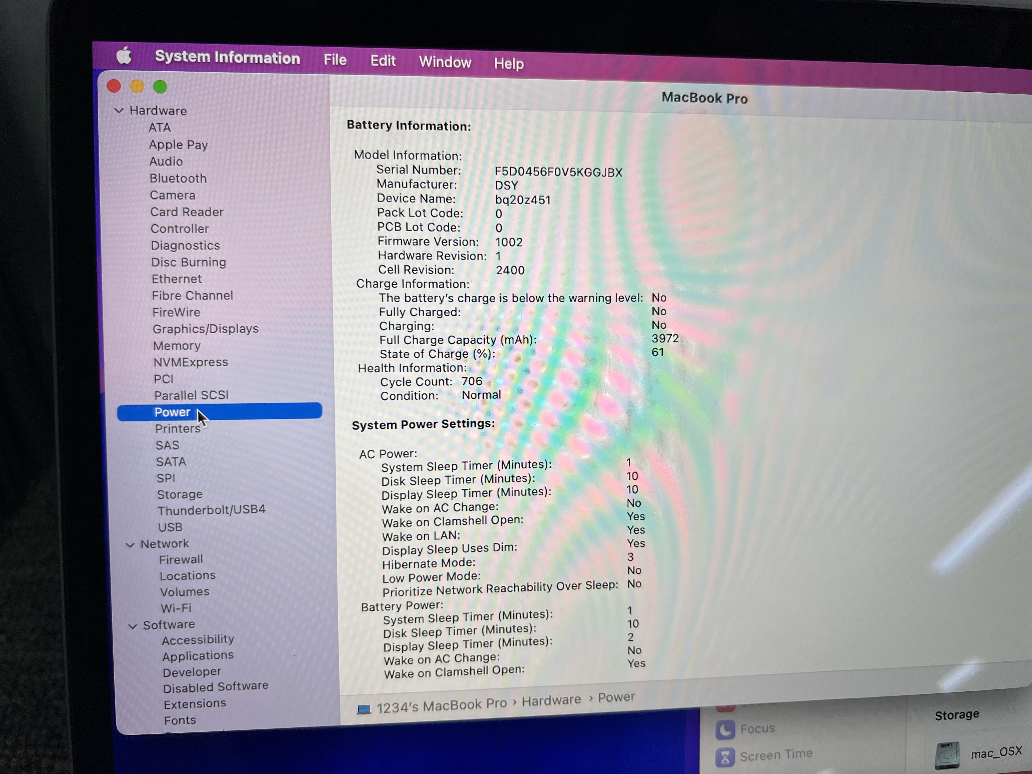Open the System Information menu
1032x774 pixels.
click(227, 57)
